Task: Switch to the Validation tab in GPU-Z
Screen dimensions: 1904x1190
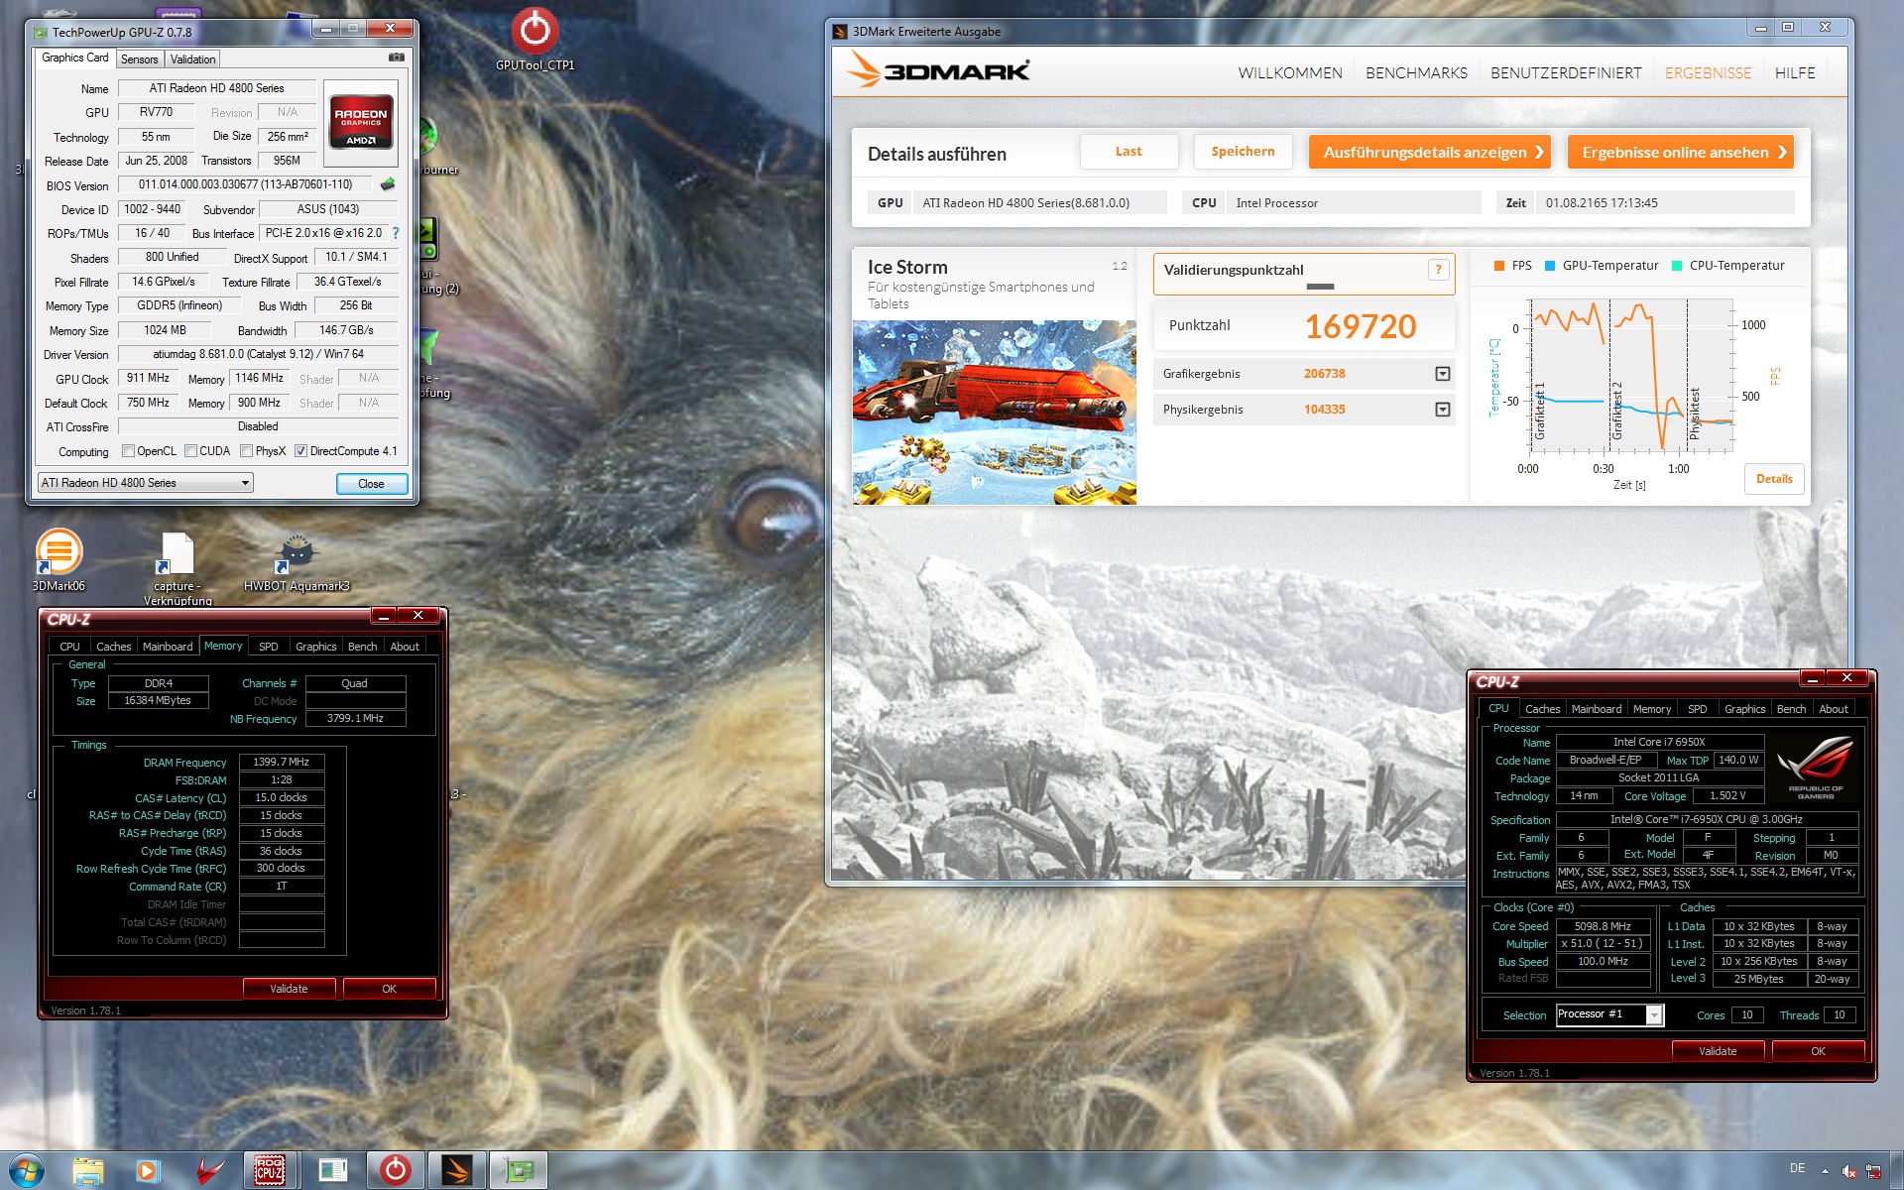Action: [x=192, y=59]
